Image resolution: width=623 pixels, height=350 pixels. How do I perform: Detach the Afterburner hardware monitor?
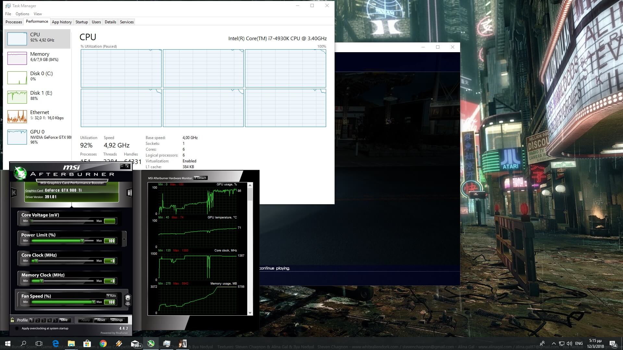click(200, 178)
